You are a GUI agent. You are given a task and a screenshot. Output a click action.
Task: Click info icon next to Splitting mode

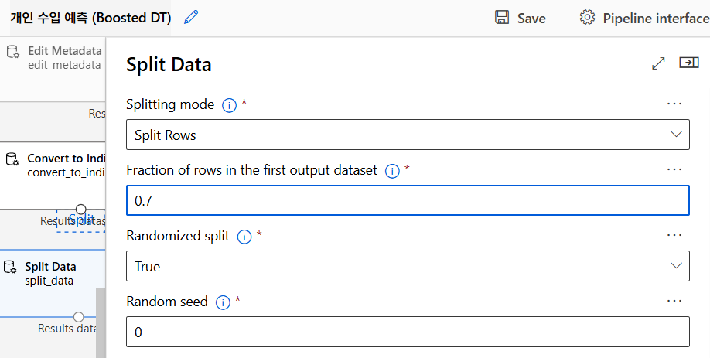(x=229, y=105)
